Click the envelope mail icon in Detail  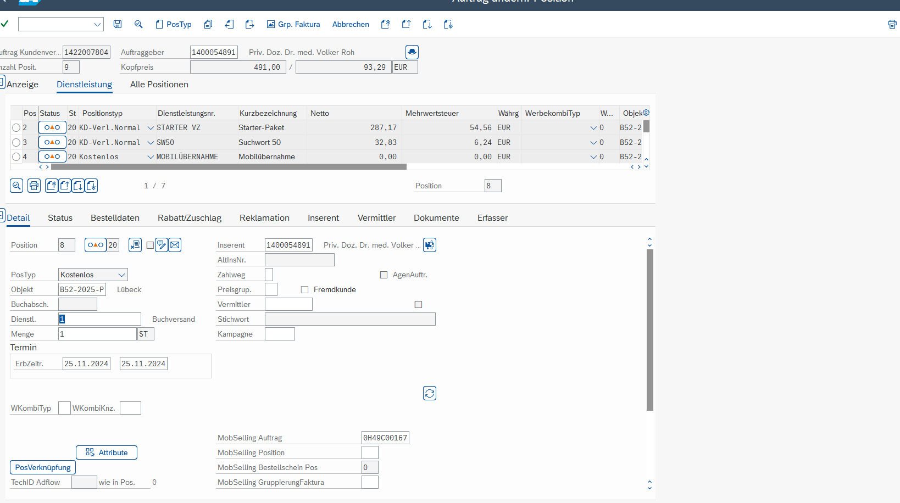[x=175, y=245]
